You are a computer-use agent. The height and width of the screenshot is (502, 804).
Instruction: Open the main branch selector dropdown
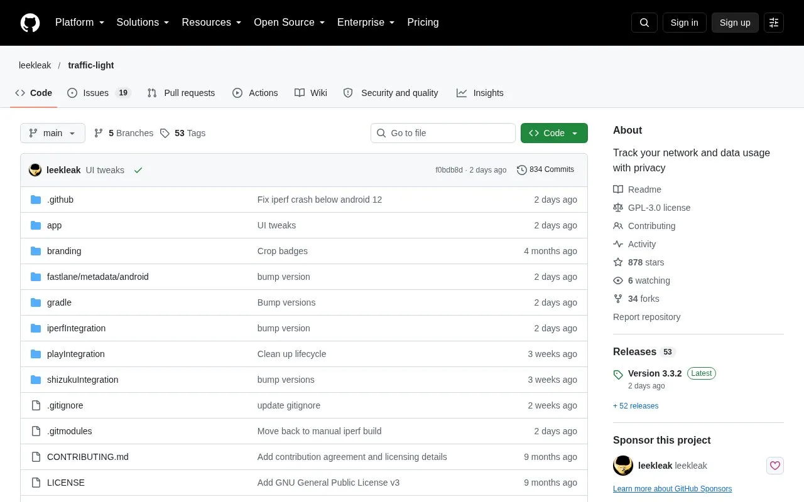[53, 133]
